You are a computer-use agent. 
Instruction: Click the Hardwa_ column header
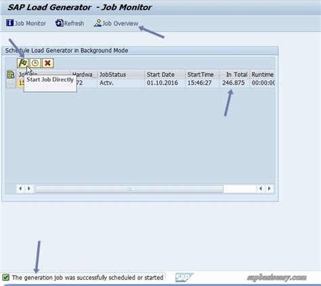coord(83,74)
